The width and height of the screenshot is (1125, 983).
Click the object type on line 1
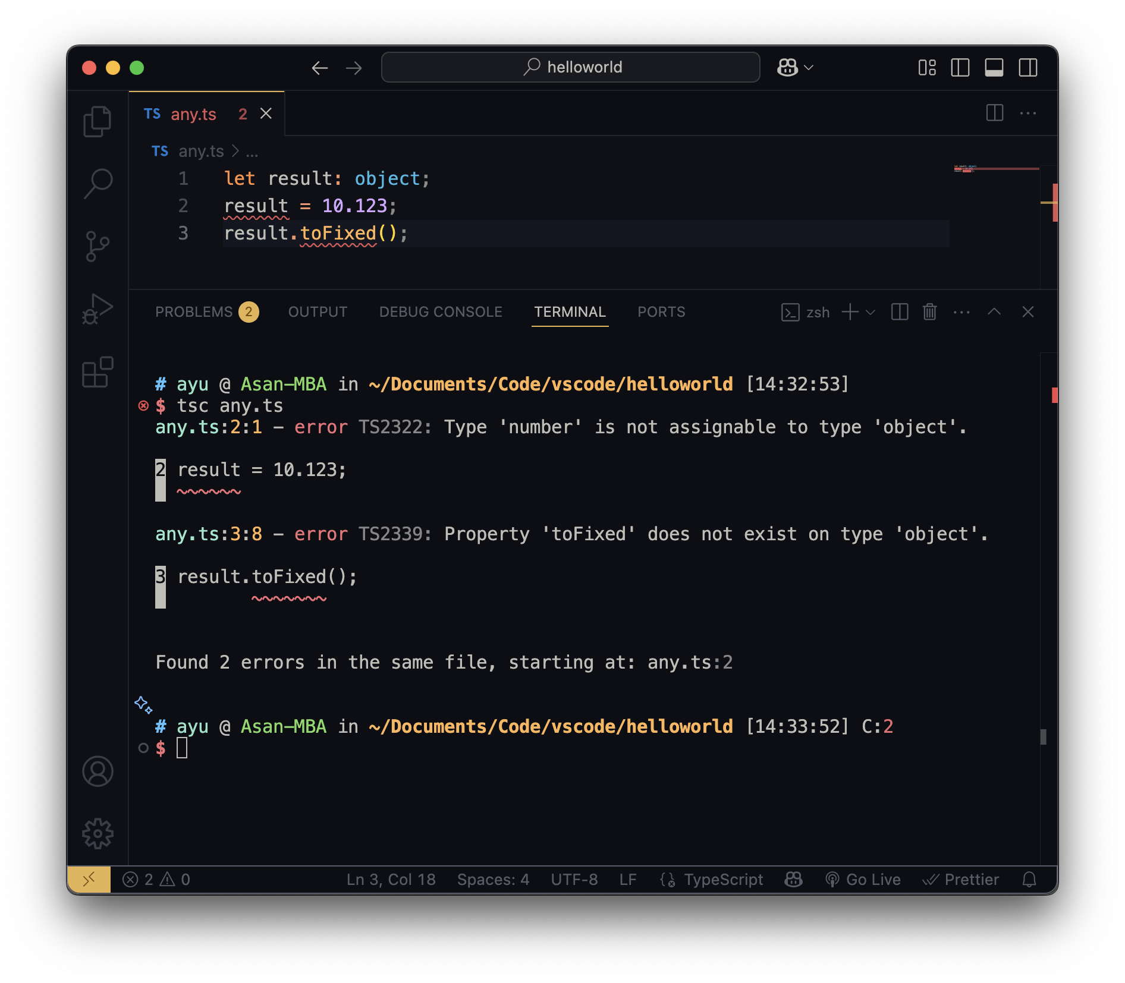[x=388, y=179]
